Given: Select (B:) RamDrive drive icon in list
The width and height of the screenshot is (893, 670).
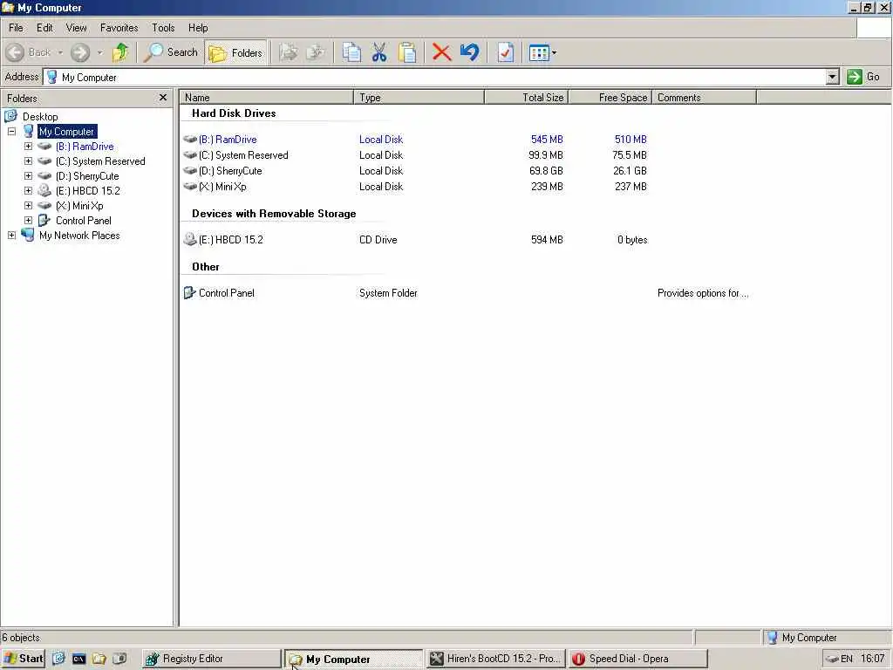Looking at the screenshot, I should pyautogui.click(x=190, y=140).
